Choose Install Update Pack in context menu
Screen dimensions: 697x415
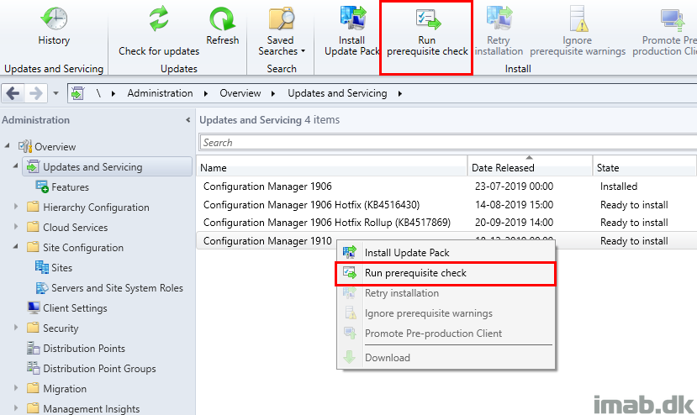click(x=446, y=252)
